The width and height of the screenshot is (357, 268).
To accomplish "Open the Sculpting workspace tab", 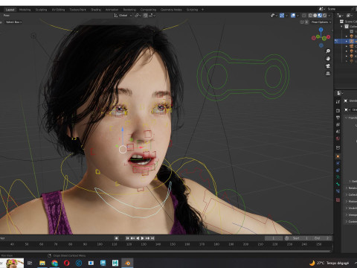I will coord(41,10).
